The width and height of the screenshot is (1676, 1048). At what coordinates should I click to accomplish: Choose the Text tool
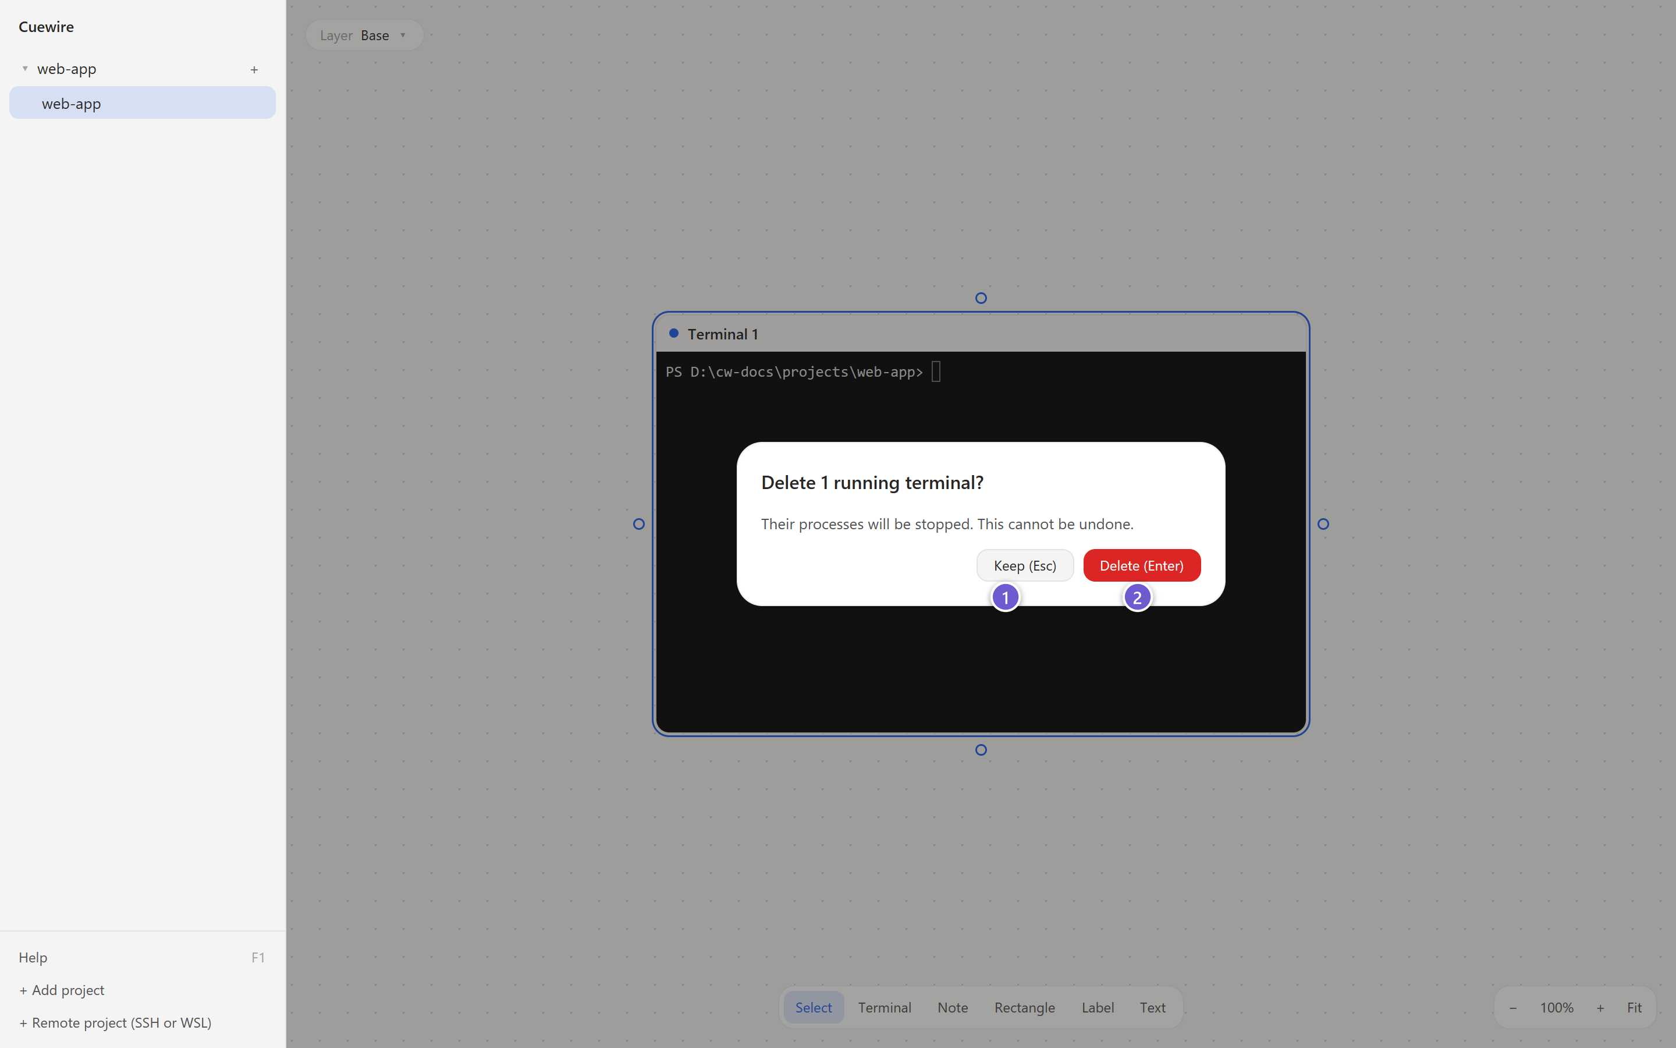click(x=1152, y=1007)
